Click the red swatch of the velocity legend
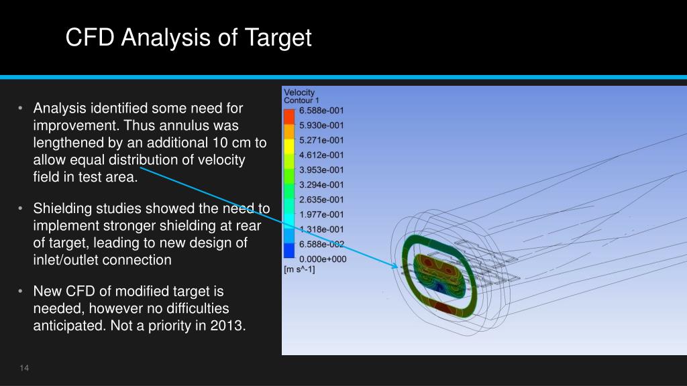687x386 pixels. [289, 117]
